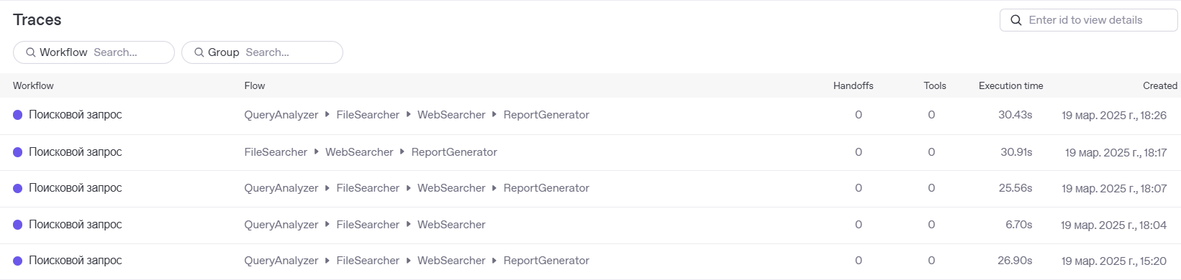Click the purple dot of the 18:26 trace
Viewport: 1181px width, 280px height.
18,115
